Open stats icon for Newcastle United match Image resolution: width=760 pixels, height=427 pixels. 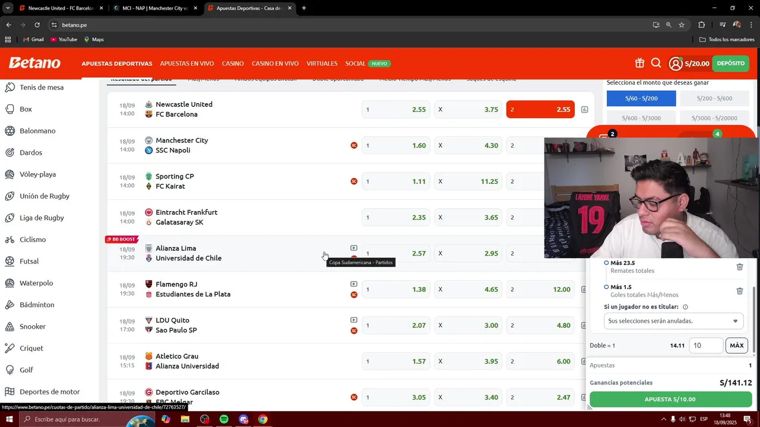(x=584, y=110)
